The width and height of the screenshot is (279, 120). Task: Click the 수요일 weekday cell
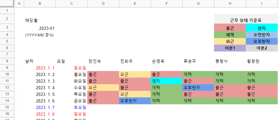72,88
